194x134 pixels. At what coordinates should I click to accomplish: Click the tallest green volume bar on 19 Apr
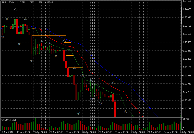tap(35, 124)
